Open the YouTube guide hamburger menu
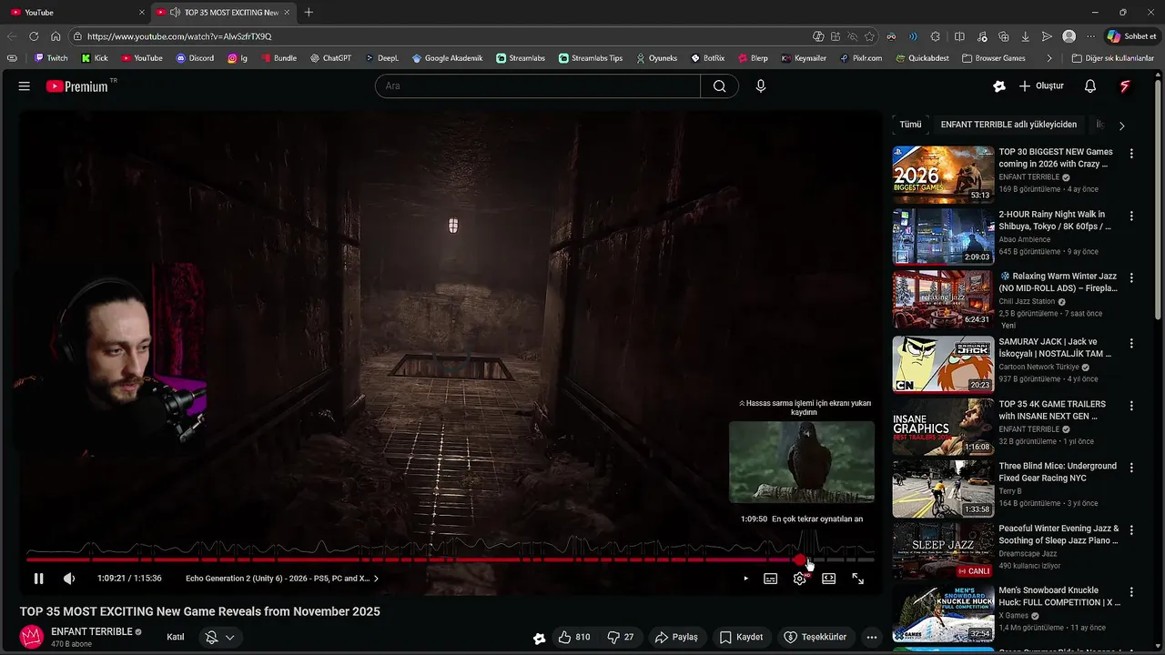The image size is (1165, 655). pyautogui.click(x=25, y=86)
